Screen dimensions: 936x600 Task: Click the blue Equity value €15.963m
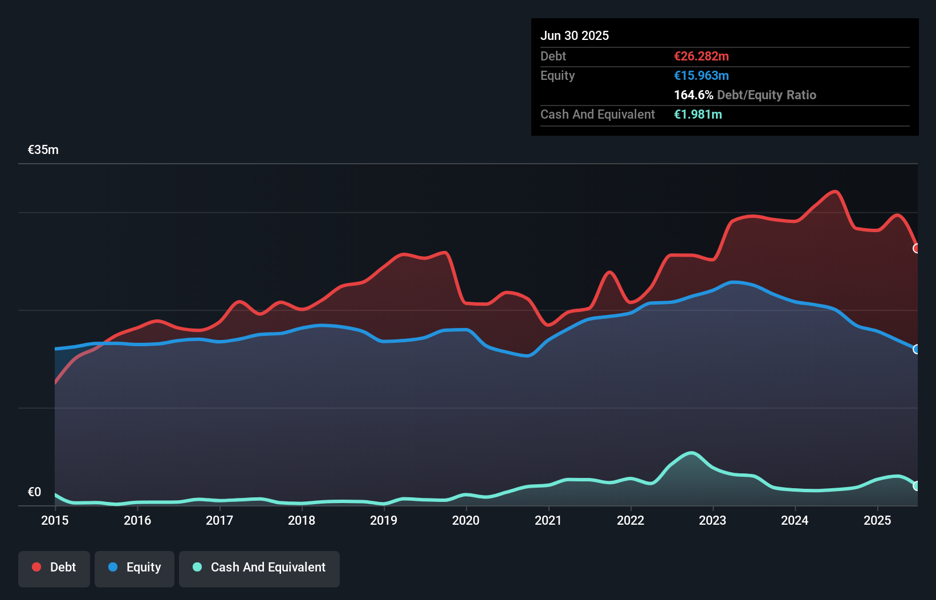tap(701, 75)
